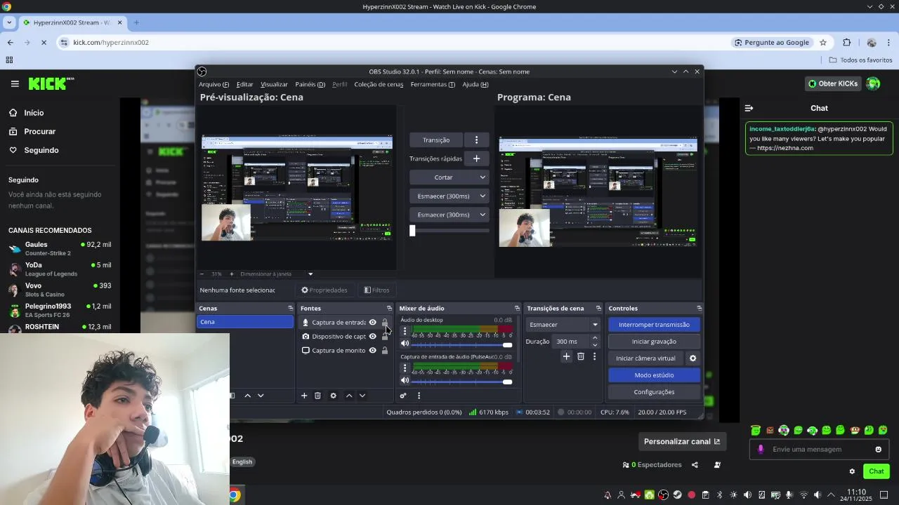Open Captura de entrada de áudio channel options
Image resolution: width=899 pixels, height=505 pixels.
click(405, 368)
